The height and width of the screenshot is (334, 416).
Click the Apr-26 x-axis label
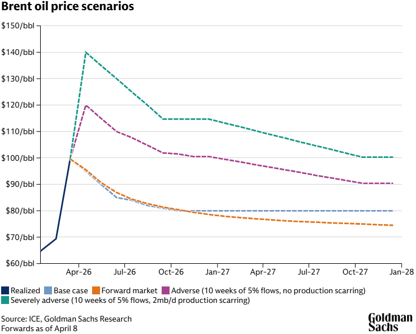(x=79, y=272)
